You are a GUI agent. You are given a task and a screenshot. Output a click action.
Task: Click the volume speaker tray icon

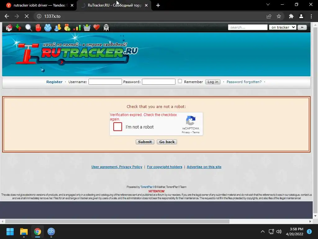tap(279, 232)
